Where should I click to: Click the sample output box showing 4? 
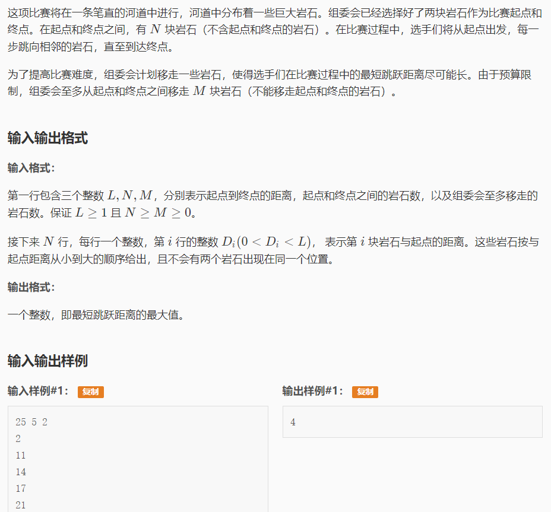click(413, 422)
